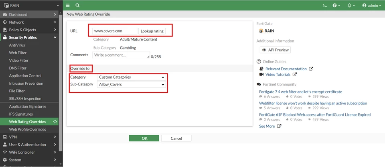This screenshot has height=167, width=385.
Task: Open the Relevant Documentation link
Action: pos(286,69)
